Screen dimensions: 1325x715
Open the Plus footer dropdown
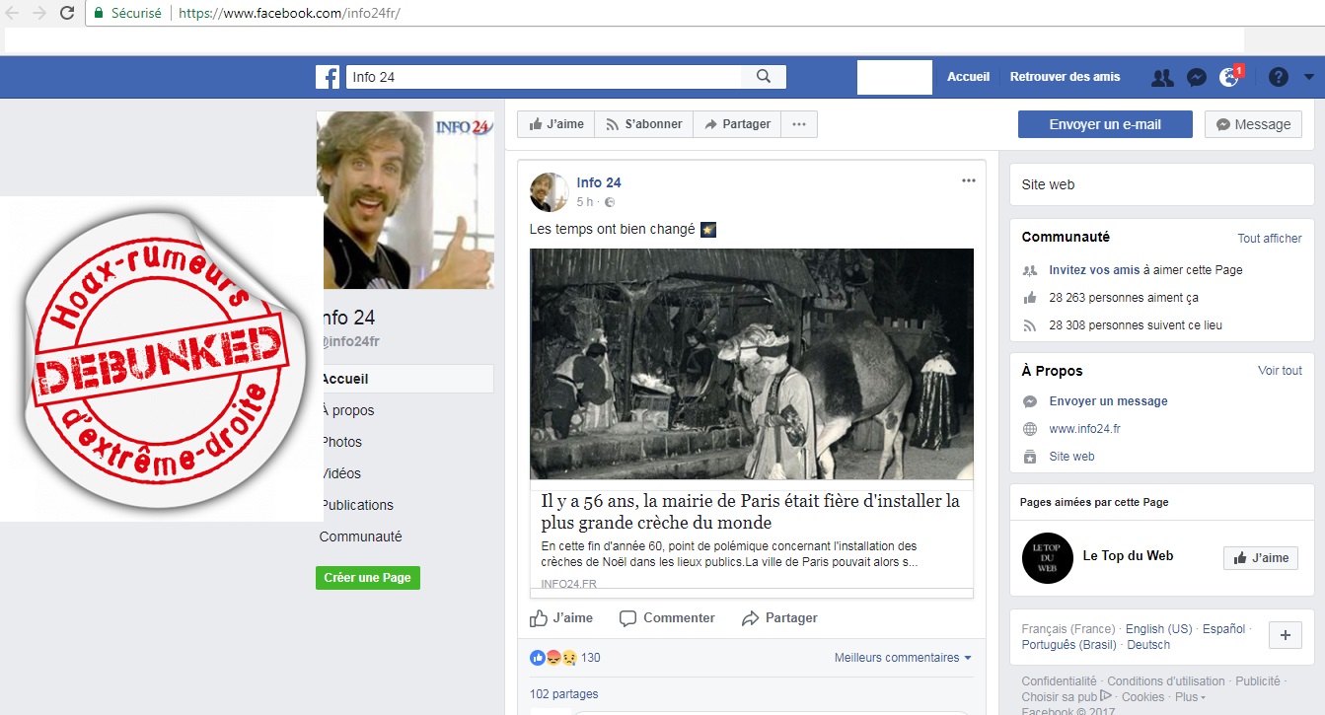(x=1190, y=697)
